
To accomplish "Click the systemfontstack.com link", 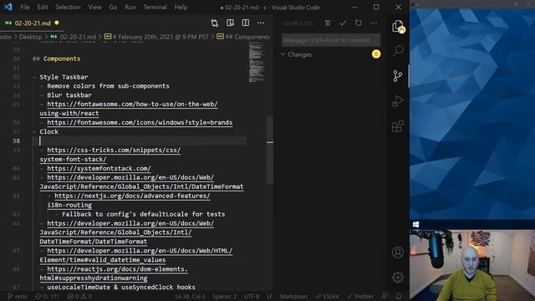I will tap(99, 169).
